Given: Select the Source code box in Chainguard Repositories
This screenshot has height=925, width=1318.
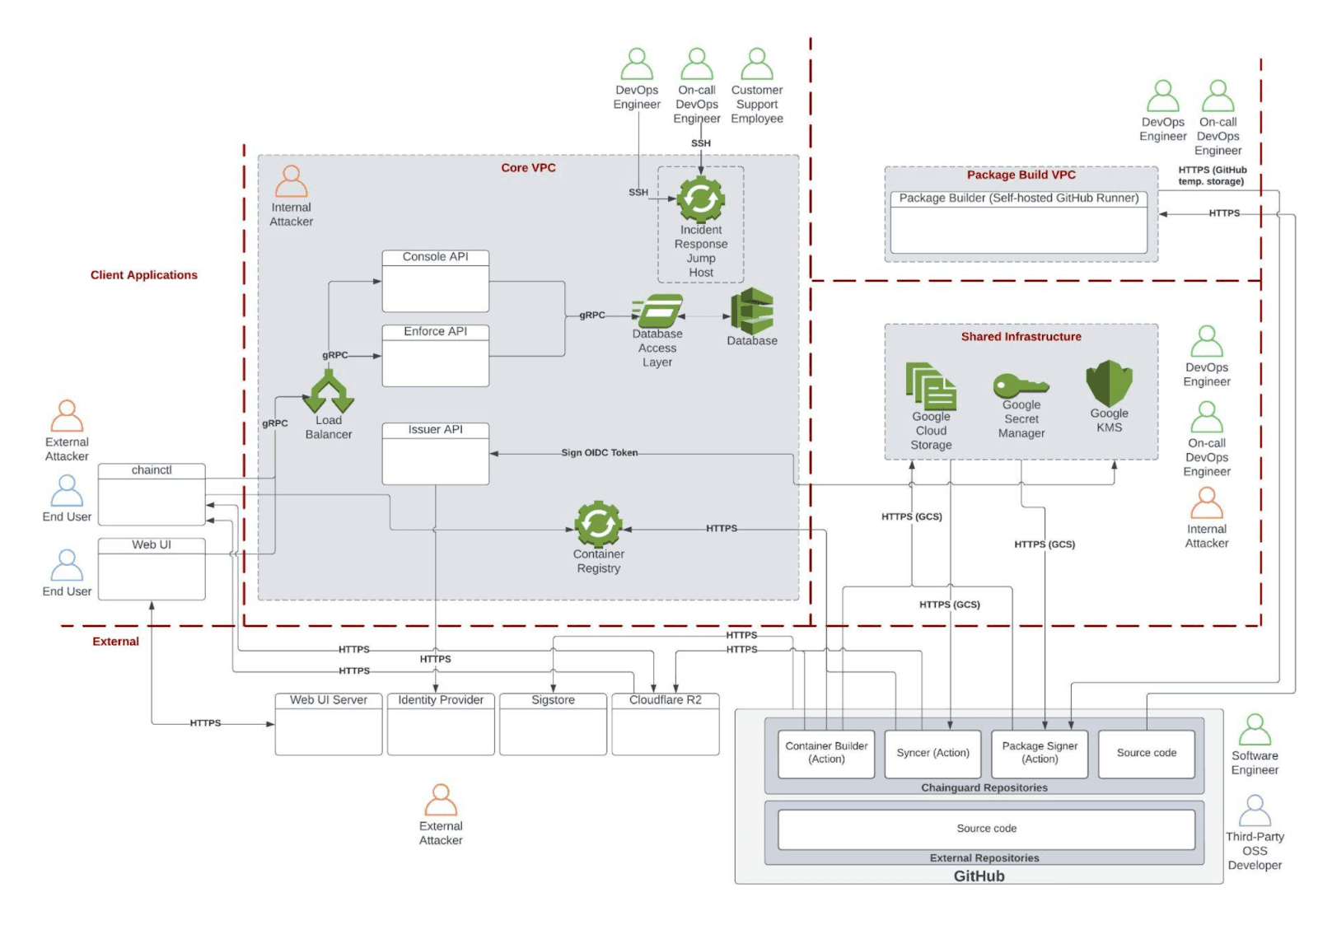Looking at the screenshot, I should click(1147, 754).
